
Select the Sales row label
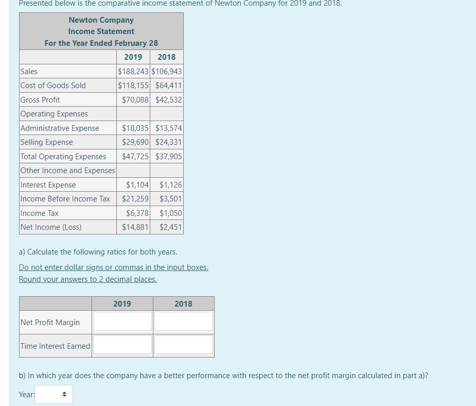28,71
